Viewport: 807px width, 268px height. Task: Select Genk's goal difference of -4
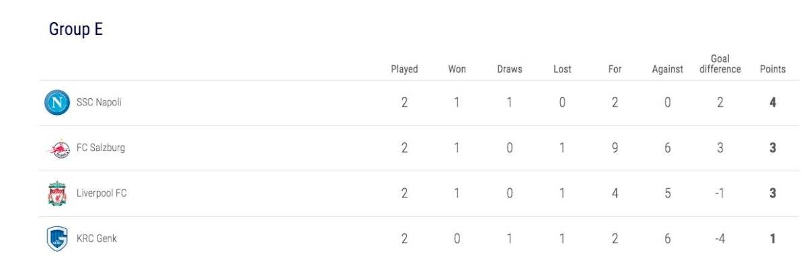(720, 238)
